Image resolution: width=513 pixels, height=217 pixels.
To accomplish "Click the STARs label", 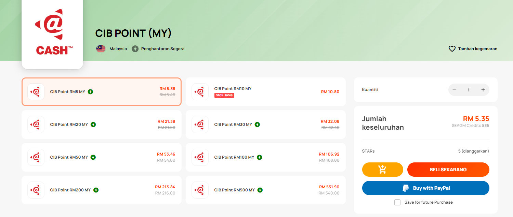I will [x=368, y=151].
